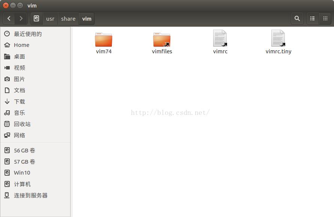The width and height of the screenshot is (334, 217).
Task: Open 视频 label in the sidebar
Action: tap(20, 68)
